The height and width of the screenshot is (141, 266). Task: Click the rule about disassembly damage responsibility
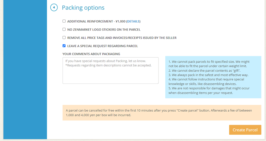point(209,91)
